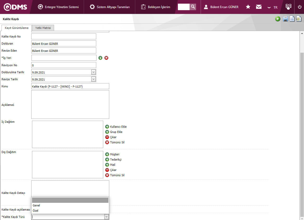
Task: Save the record with the floppy disk icon
Action: coord(285,19)
